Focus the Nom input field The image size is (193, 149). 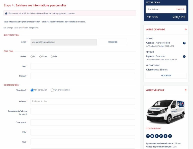[x=83, y=66]
